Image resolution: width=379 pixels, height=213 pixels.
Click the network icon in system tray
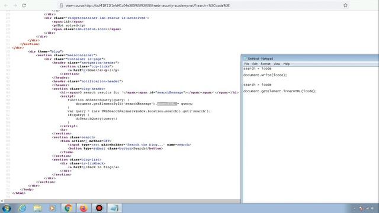click(367, 208)
